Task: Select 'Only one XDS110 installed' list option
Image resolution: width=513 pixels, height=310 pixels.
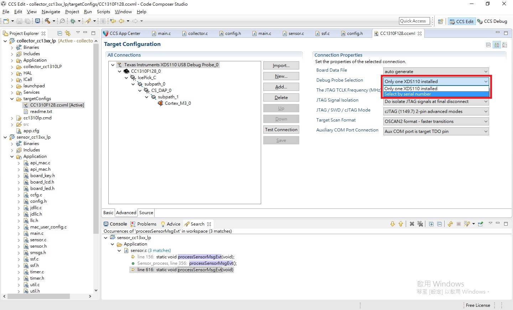Action: coord(436,89)
